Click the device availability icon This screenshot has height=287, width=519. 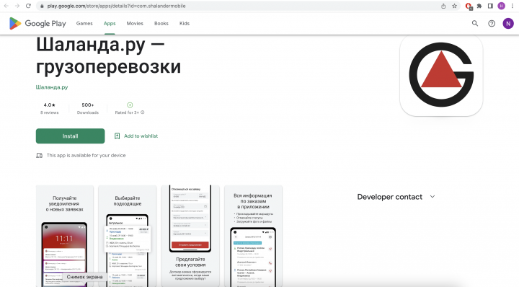tap(40, 155)
